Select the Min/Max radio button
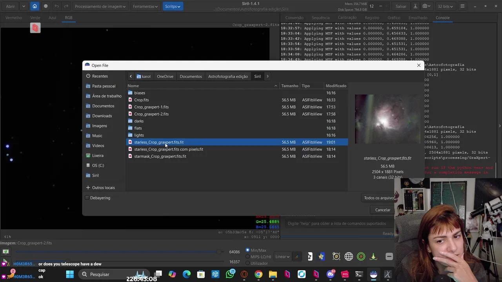 (247, 250)
